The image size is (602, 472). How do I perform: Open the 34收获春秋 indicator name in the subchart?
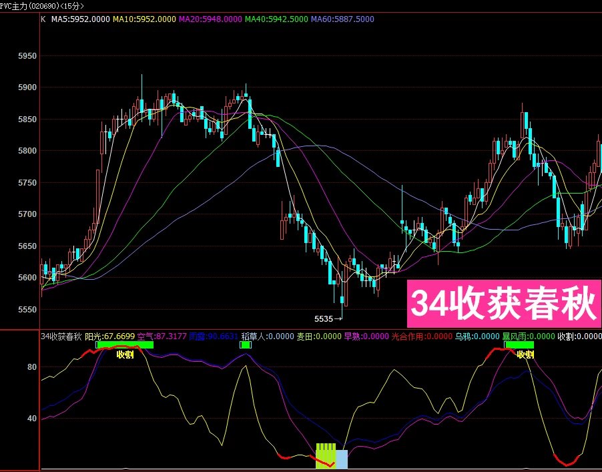tap(61, 336)
